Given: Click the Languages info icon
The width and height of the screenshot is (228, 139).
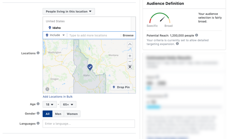Looking at the screenshot, I should tap(38, 123).
